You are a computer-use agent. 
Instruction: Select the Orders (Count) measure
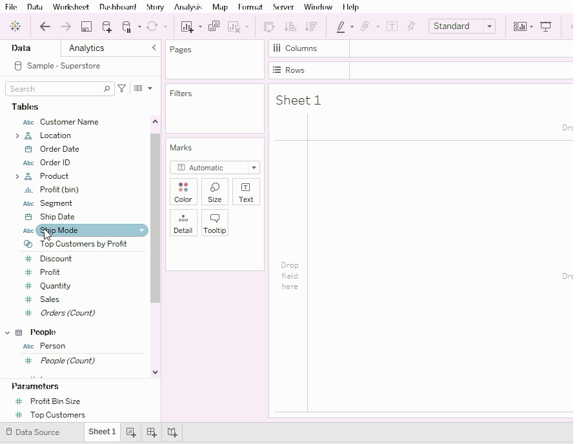pyautogui.click(x=68, y=313)
